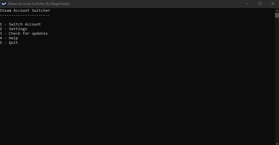Maximize the console window
279x145 pixels.
260,3
